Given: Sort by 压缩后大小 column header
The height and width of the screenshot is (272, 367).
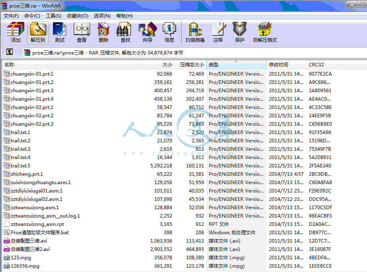Looking at the screenshot, I should [x=191, y=65].
